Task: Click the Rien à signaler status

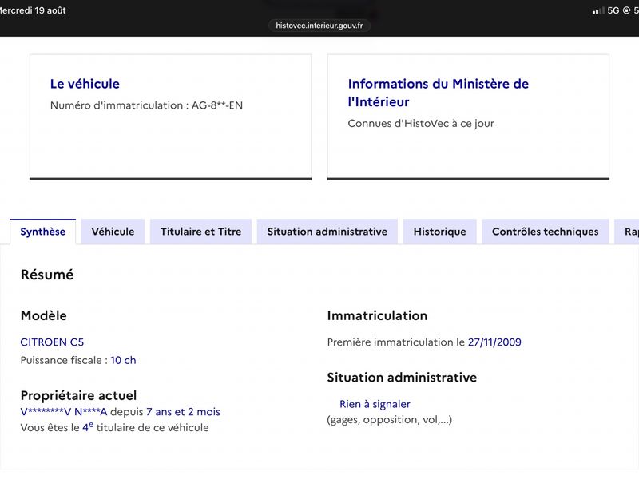Action: (x=375, y=404)
